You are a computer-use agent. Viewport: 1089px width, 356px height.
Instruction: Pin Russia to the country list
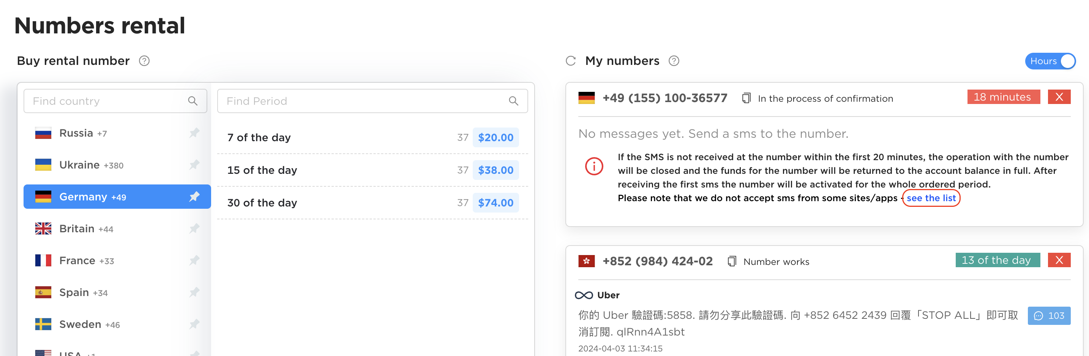[194, 133]
